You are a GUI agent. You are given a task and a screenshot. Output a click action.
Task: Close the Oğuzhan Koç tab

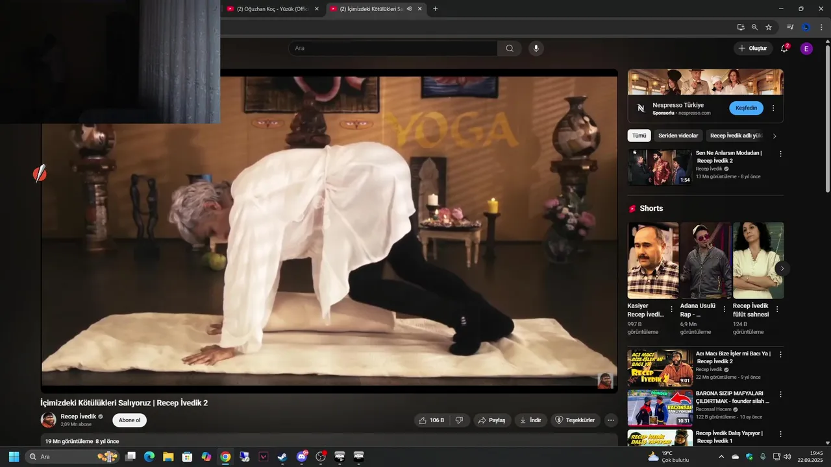pyautogui.click(x=317, y=9)
